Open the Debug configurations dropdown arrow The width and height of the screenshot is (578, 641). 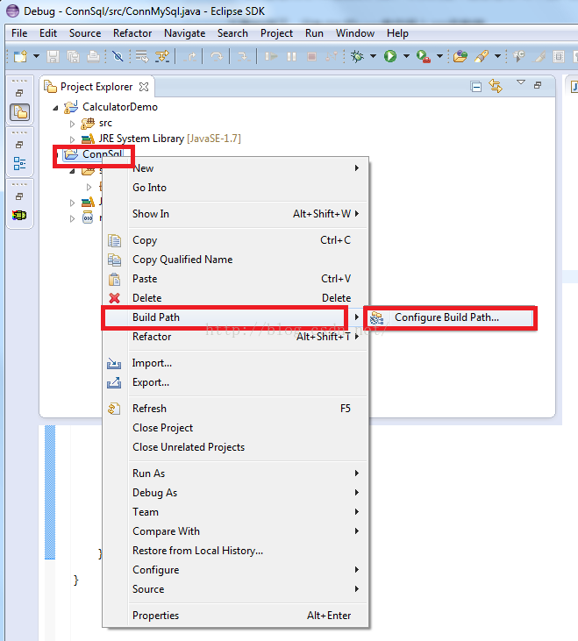click(373, 56)
